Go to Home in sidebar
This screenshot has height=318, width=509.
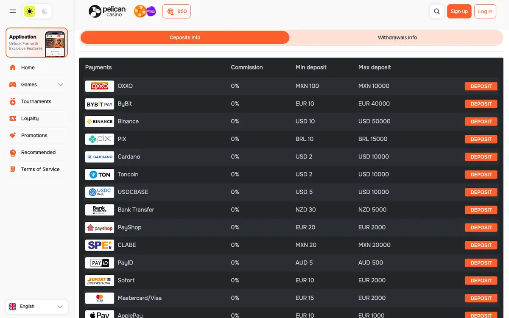coord(37,67)
